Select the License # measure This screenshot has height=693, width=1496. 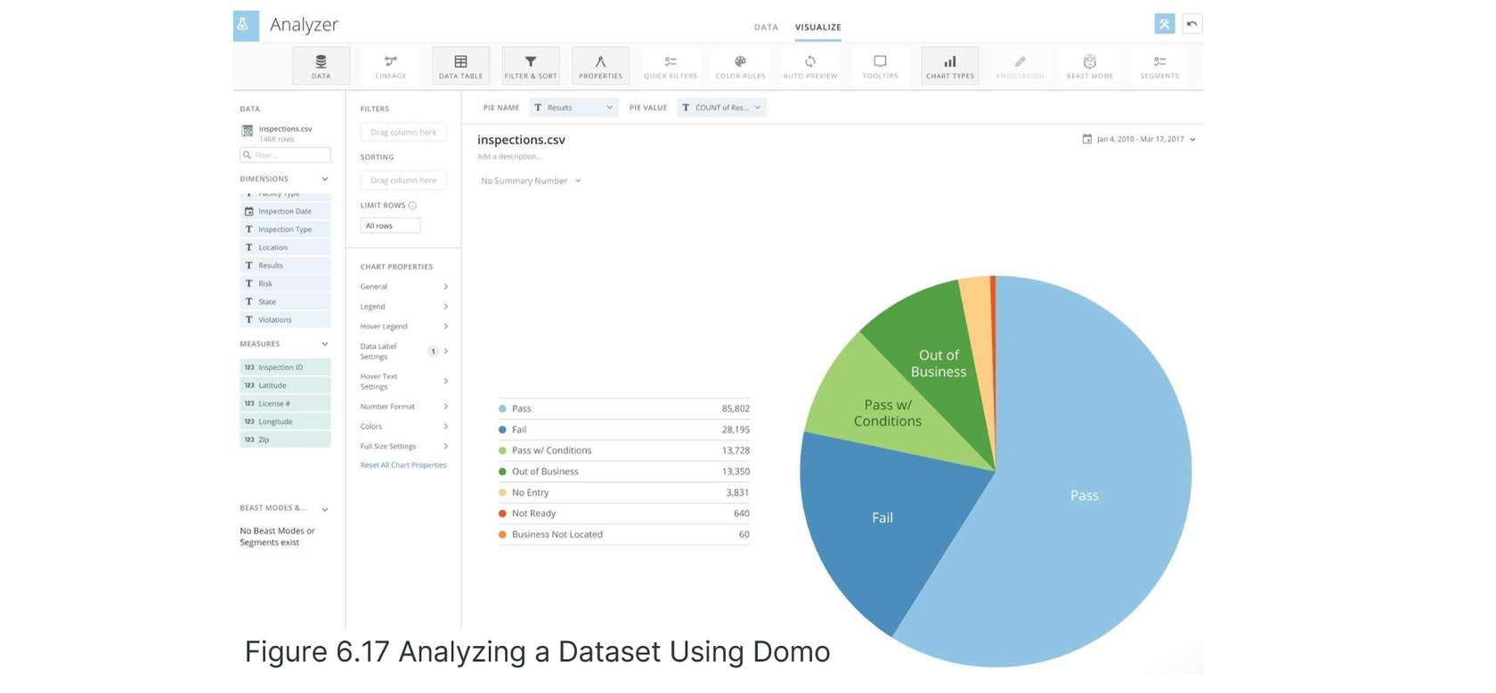tap(285, 404)
